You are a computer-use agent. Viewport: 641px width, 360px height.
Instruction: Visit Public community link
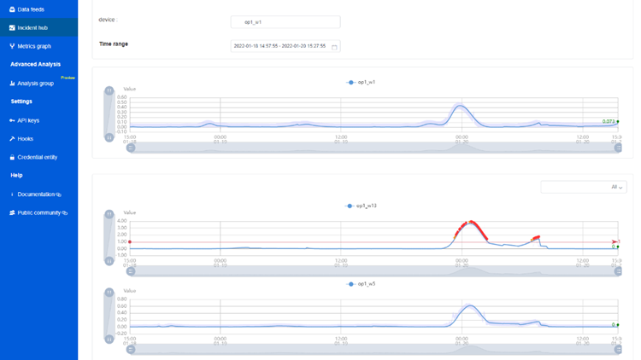pyautogui.click(x=38, y=212)
